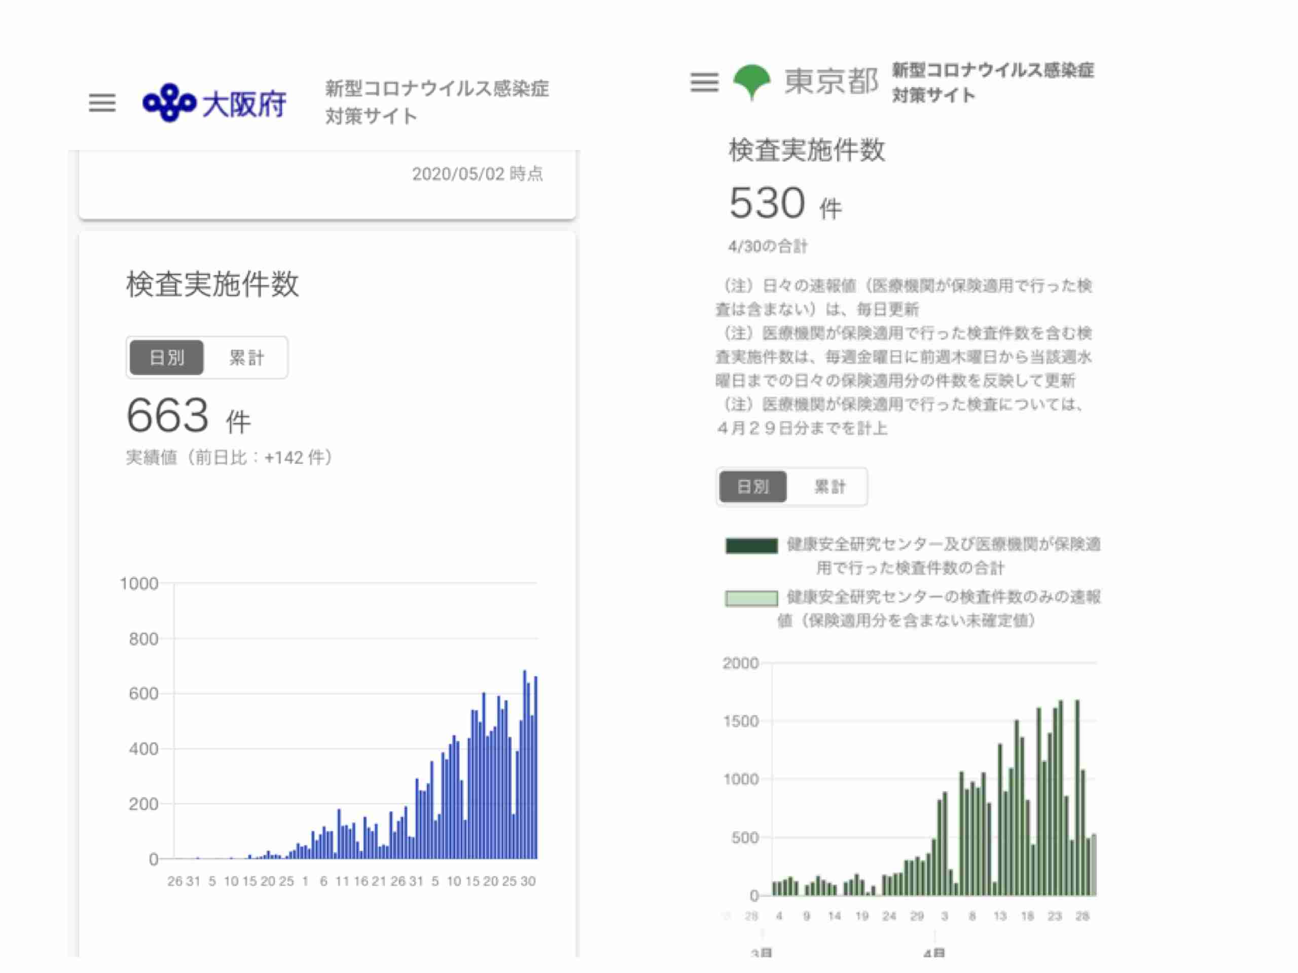Viewport: 1298px width, 973px height.
Task: Click the x-axis label 30 on Osaka chart
Action: tap(527, 881)
